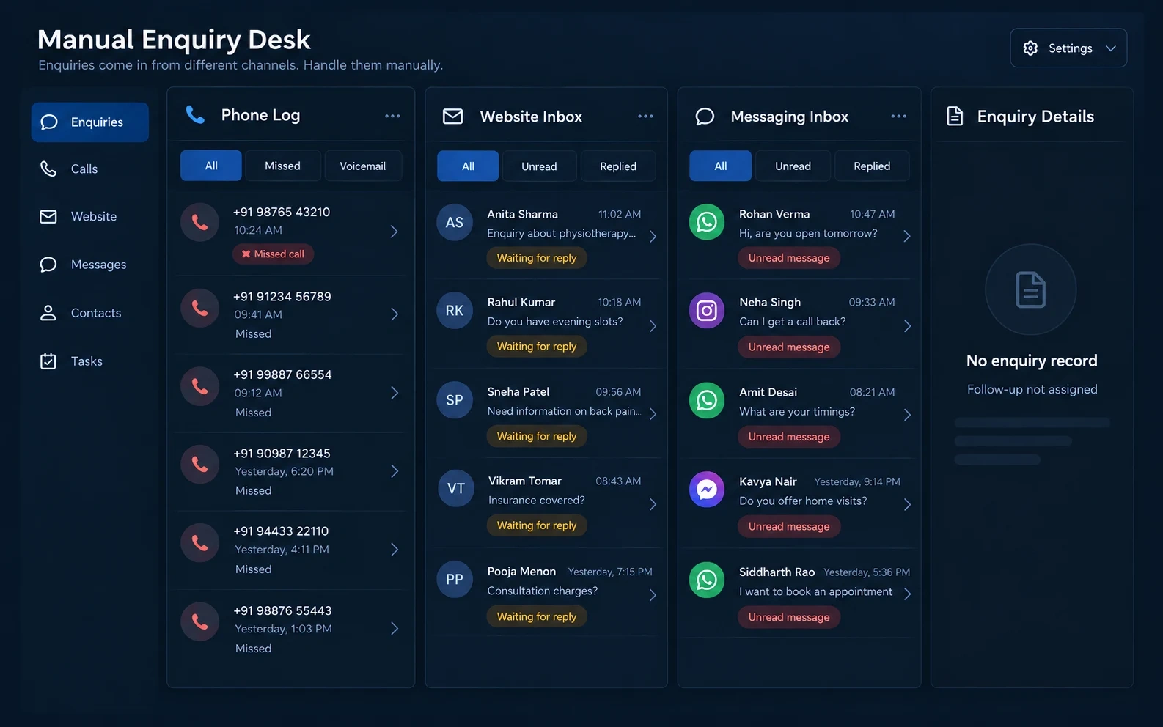Click missed call icon for +91 98876 55443

(x=200, y=622)
